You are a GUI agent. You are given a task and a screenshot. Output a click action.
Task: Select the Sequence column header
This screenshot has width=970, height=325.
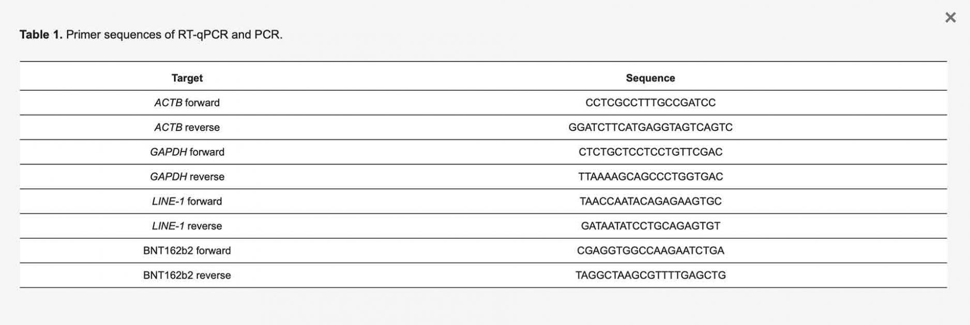point(650,78)
